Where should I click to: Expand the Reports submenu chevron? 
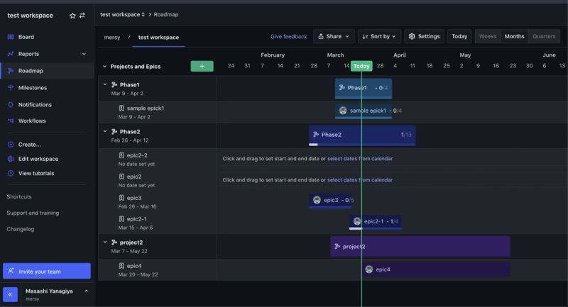click(84, 54)
